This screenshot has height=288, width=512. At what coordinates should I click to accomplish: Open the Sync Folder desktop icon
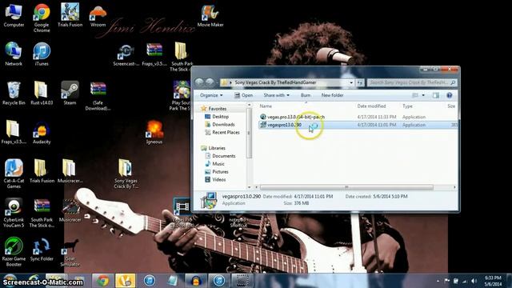pyautogui.click(x=42, y=250)
